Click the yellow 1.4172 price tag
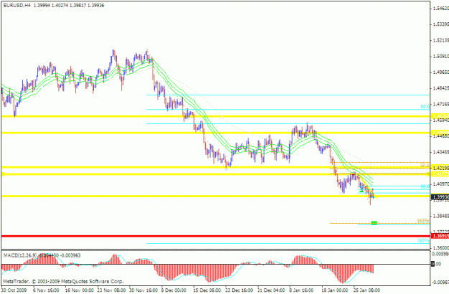The height and width of the screenshot is (294, 449). 440,174
